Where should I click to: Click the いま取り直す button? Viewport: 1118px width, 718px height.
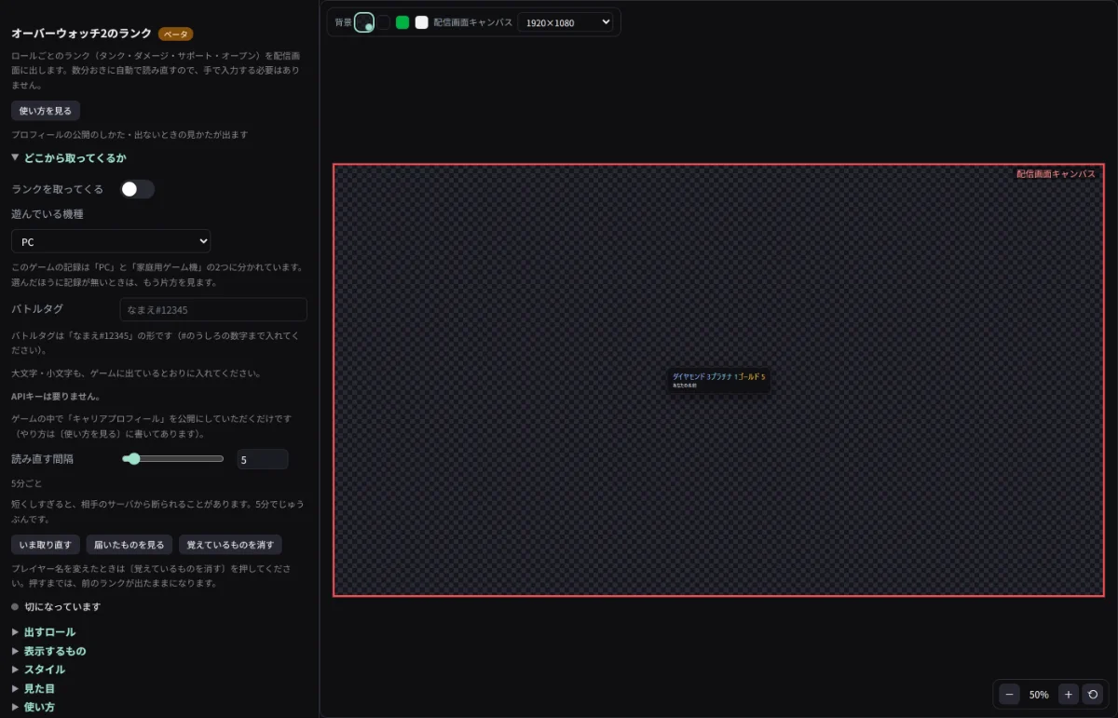tap(46, 545)
